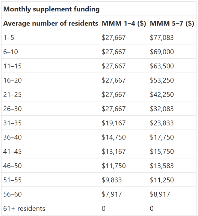
Task: Select the "11–15" residents row label
Action: 13,66
